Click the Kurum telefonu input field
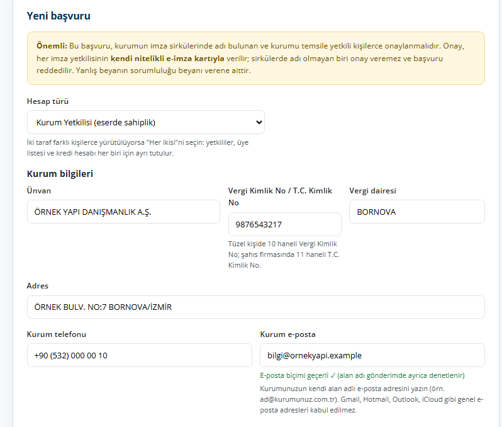This screenshot has width=502, height=427. [x=140, y=355]
